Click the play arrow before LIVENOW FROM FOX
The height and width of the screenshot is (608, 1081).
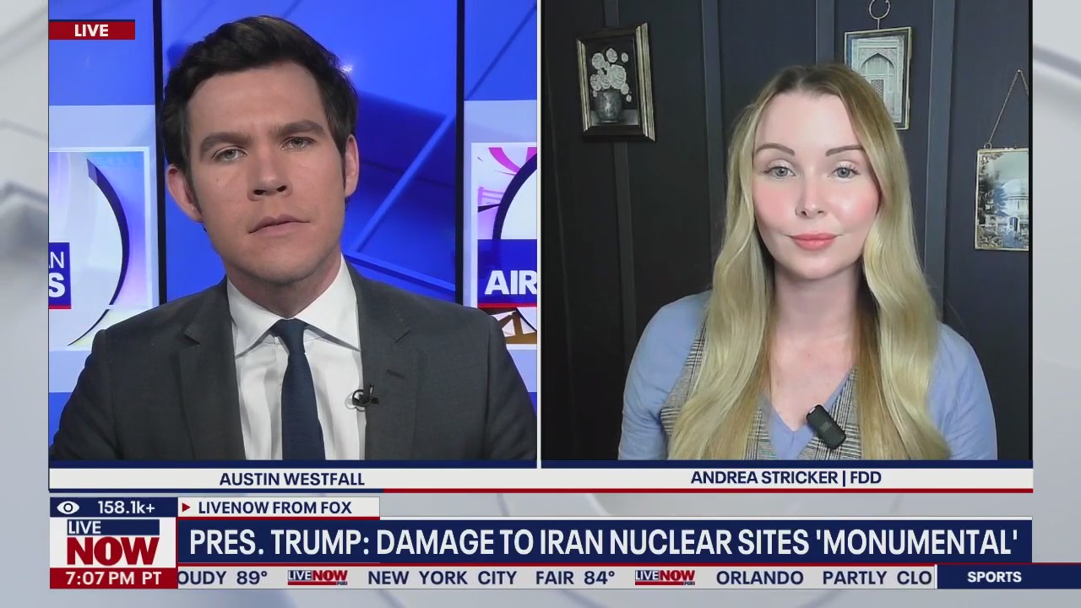point(187,508)
